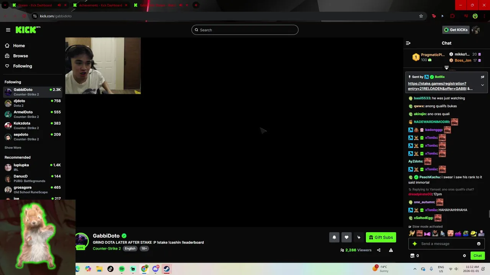The width and height of the screenshot is (490, 275).
Task: Open recommended channel grossgore
Action: tap(33, 189)
